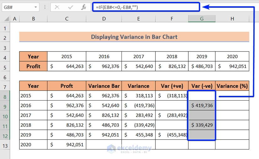The image size is (259, 159).
Task: Click profit cell '826,132' in row 5
Action: 172,66
